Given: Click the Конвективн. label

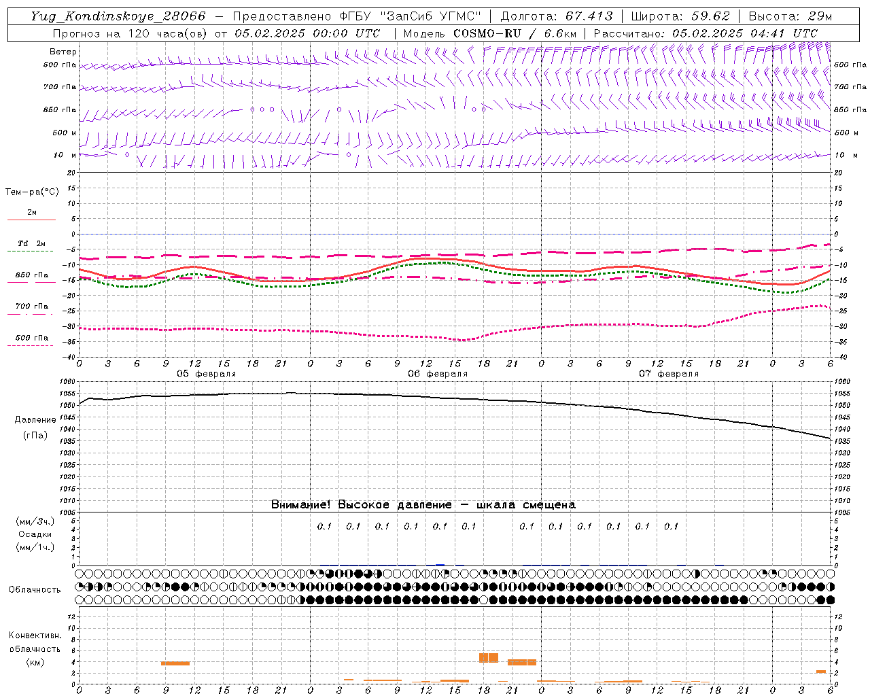Looking at the screenshot, I should (x=35, y=636).
